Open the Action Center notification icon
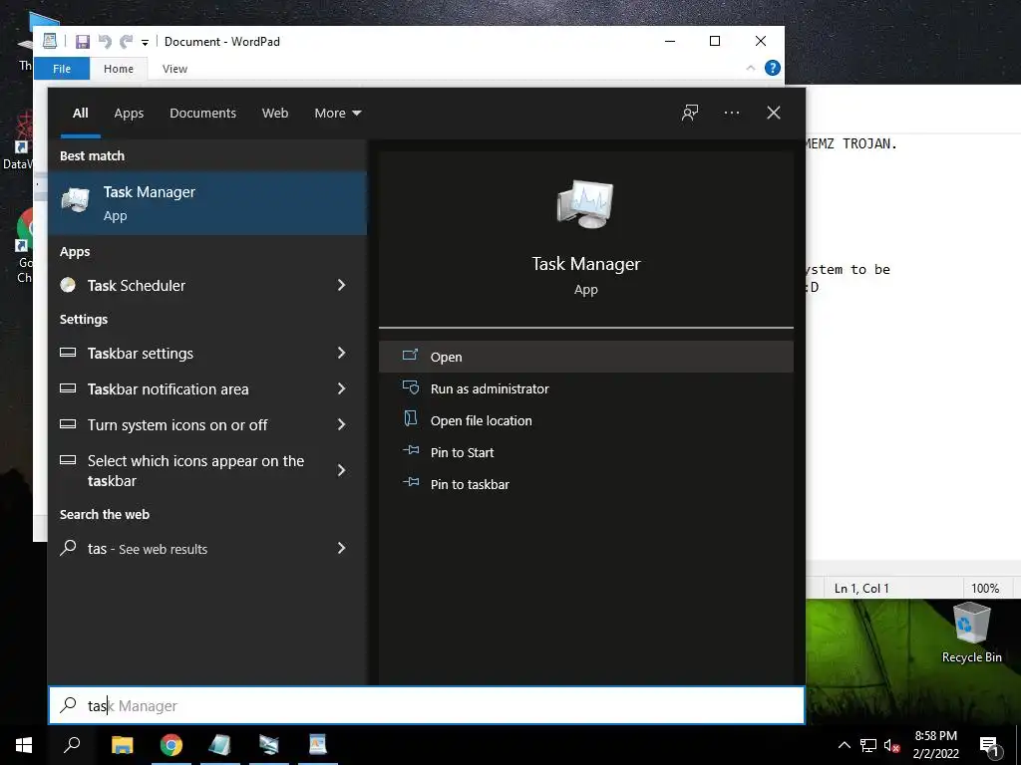 pyautogui.click(x=989, y=745)
